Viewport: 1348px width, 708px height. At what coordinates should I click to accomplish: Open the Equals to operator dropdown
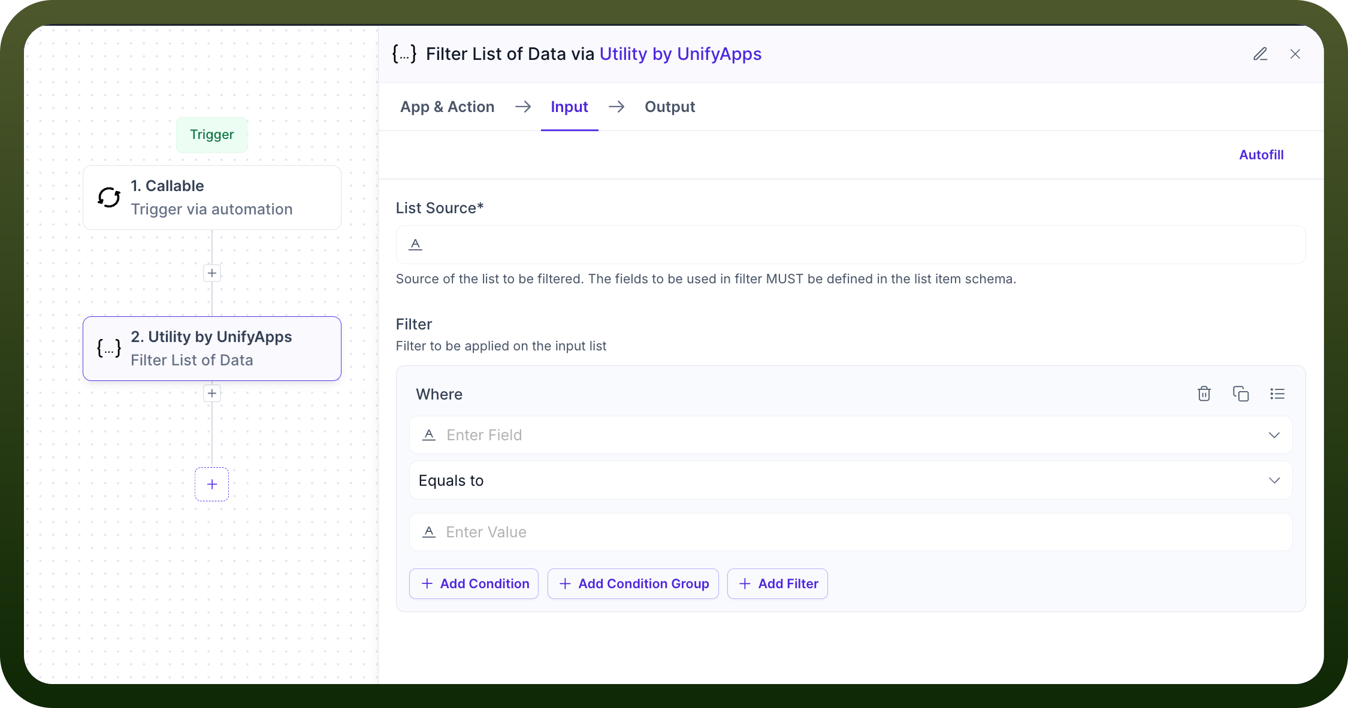pos(851,480)
